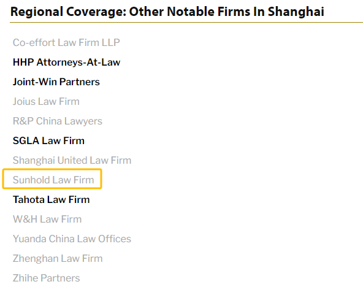
Task: Open Zhihe Partners link
Action: (x=47, y=278)
